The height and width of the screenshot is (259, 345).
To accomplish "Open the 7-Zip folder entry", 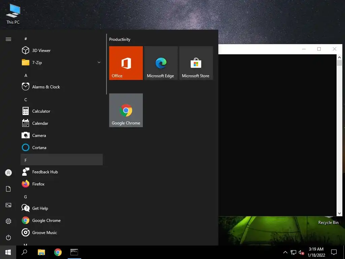I will pos(62,62).
